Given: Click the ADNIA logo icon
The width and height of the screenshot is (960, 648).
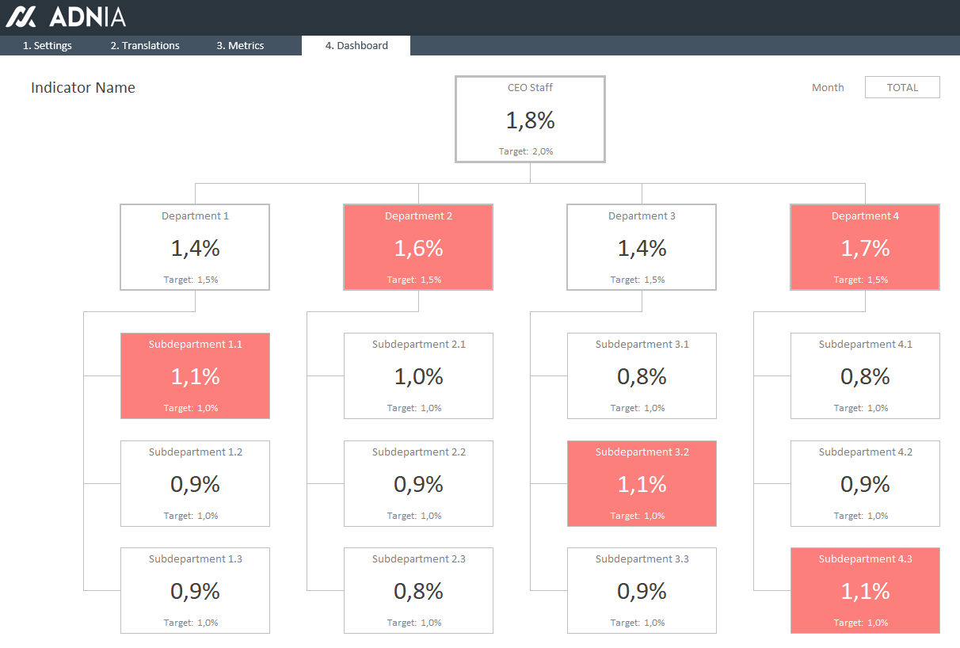Looking at the screenshot, I should click(x=21, y=17).
